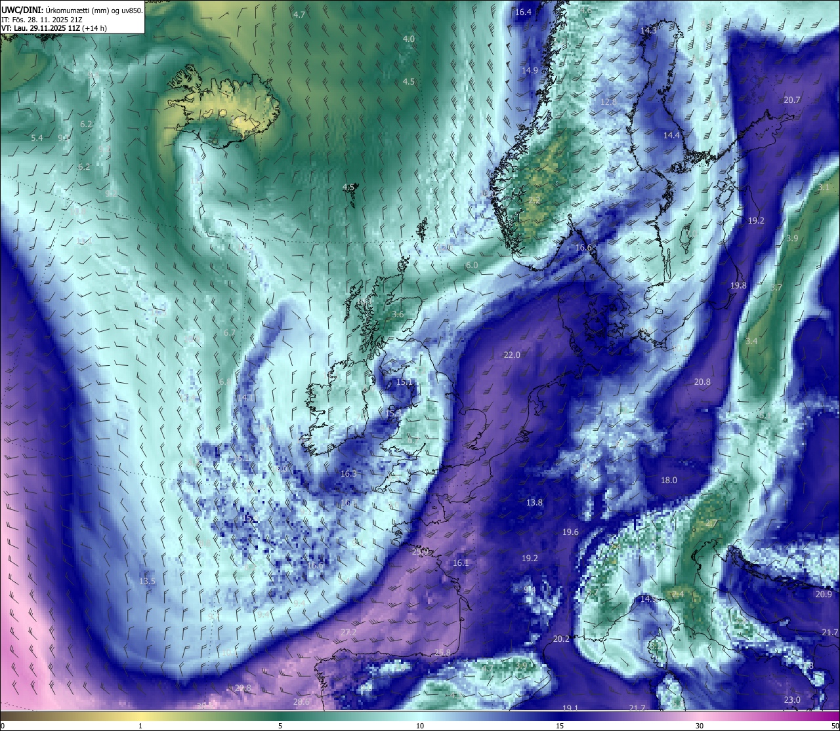Click the 14.4 value label

click(671, 135)
